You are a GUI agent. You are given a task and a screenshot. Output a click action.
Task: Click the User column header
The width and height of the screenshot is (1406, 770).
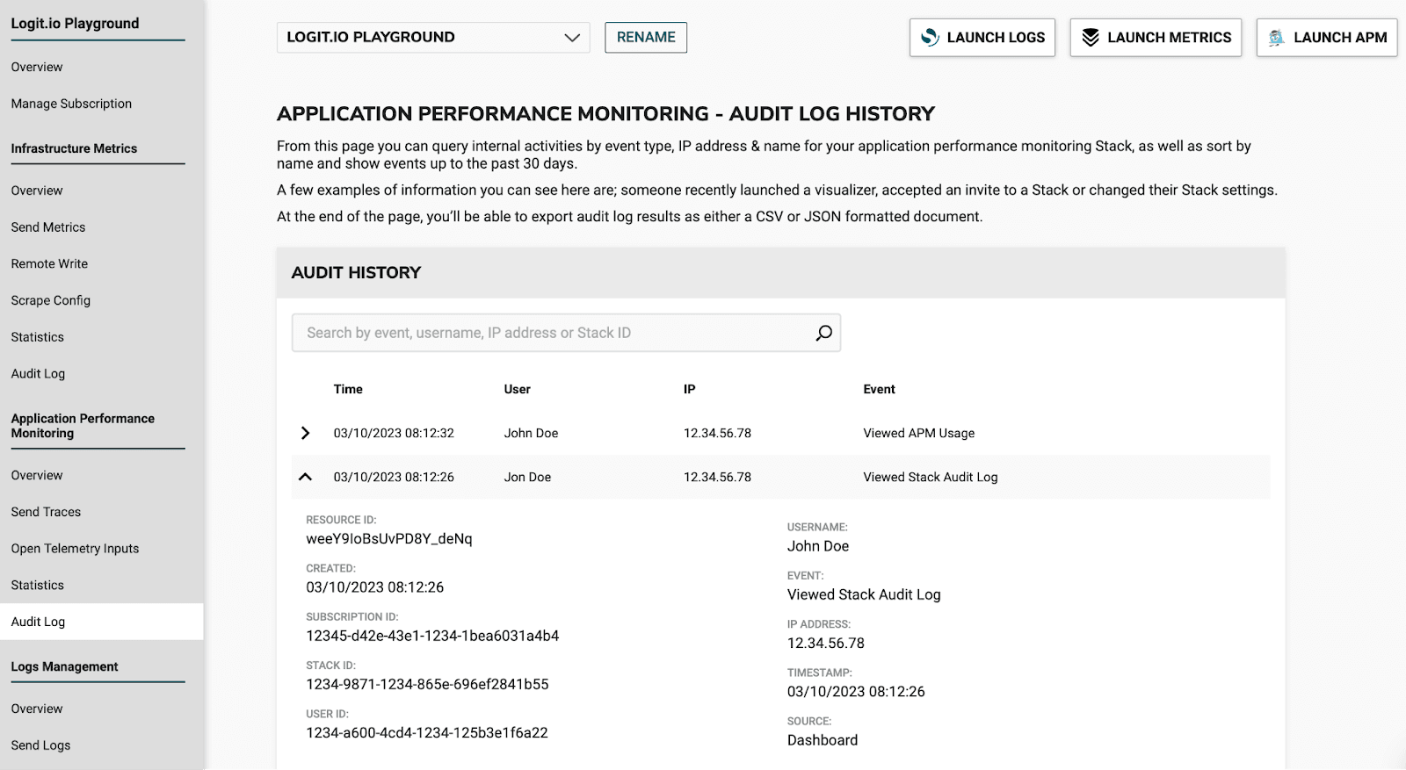[518, 389]
